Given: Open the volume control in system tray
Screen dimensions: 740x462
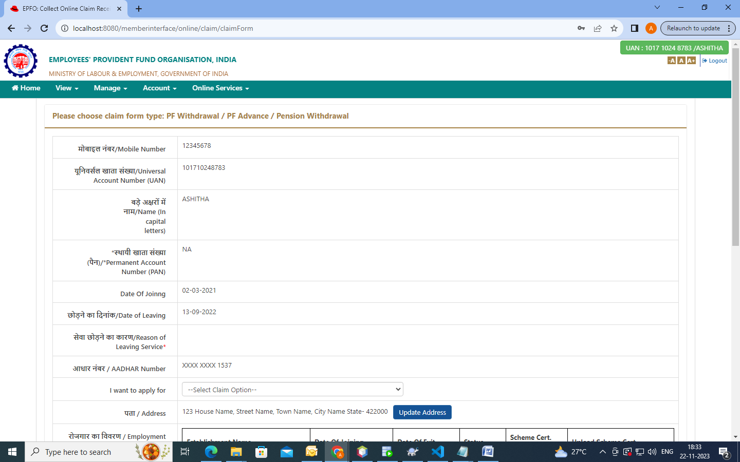Looking at the screenshot, I should [x=652, y=452].
